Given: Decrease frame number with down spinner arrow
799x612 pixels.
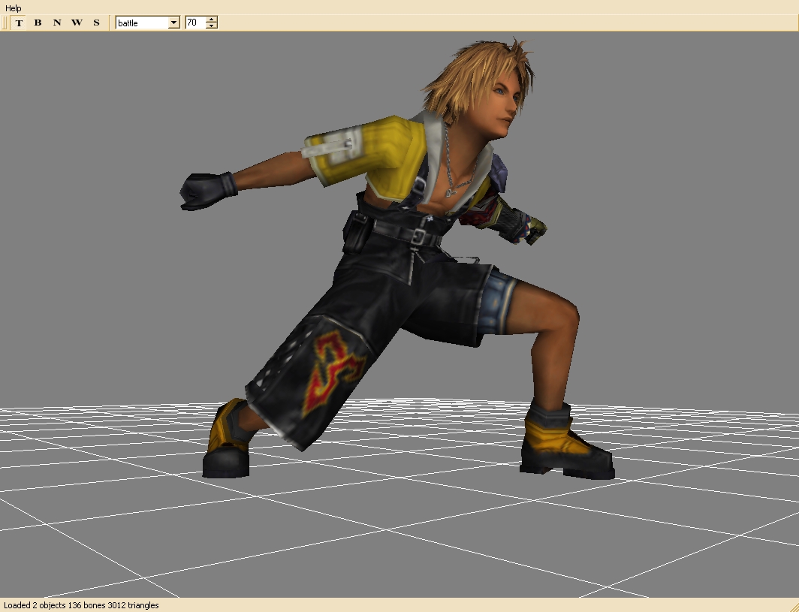Looking at the screenshot, I should [212, 26].
